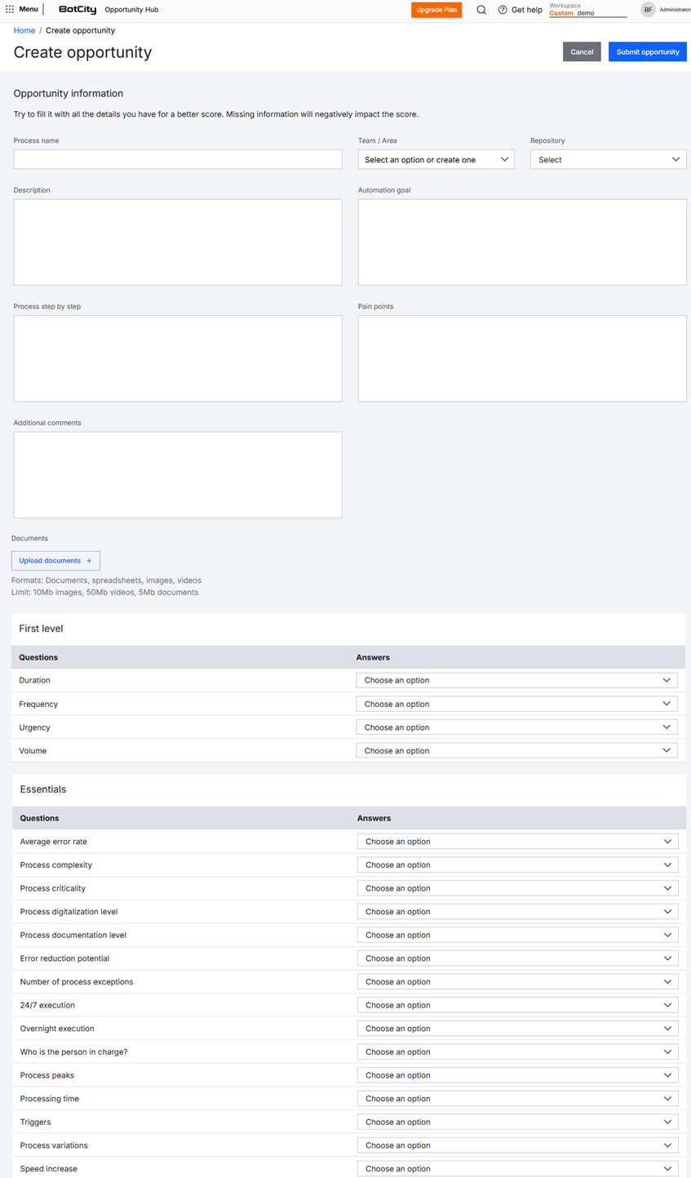Screen dimensions: 691x1178
Task: Click the Team / Area dropdown chevron
Action: point(504,159)
